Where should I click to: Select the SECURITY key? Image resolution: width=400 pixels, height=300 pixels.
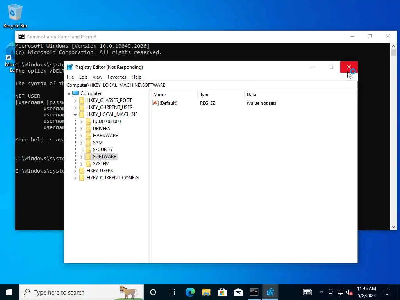point(103,150)
